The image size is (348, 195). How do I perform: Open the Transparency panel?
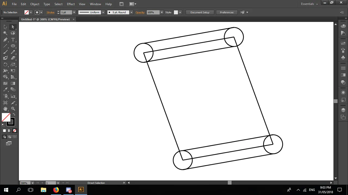coord(343,82)
